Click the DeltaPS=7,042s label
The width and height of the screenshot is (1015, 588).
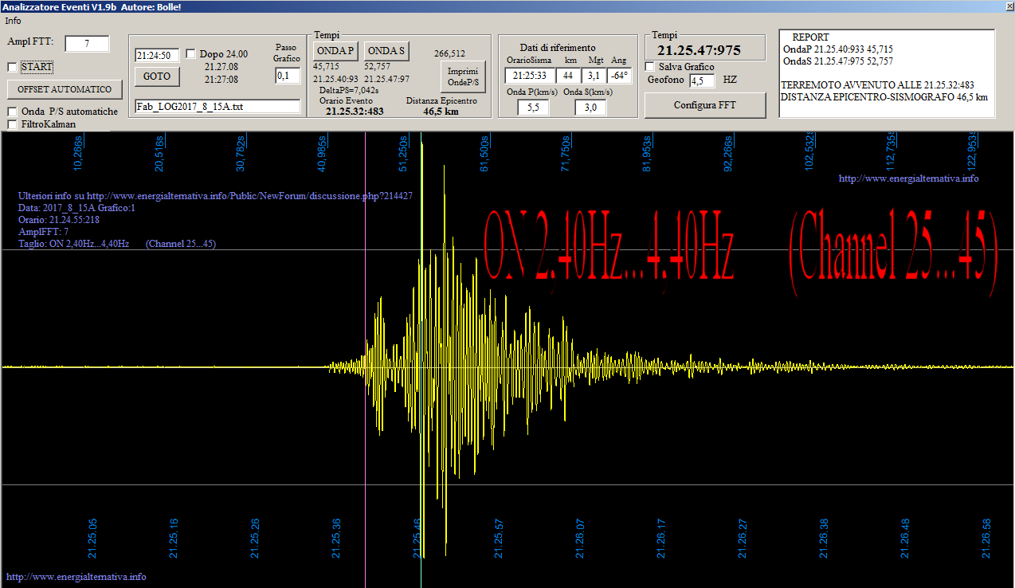[349, 90]
